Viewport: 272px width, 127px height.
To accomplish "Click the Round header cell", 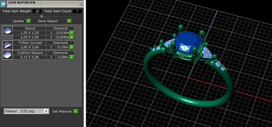I will (30, 28).
